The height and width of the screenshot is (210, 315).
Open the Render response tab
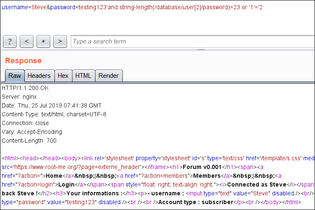pyautogui.click(x=108, y=76)
